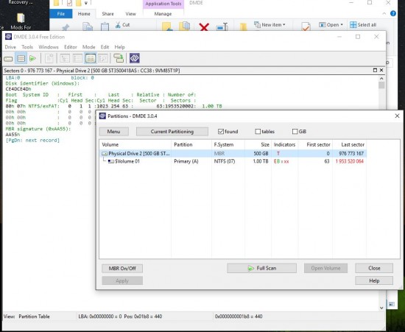Enable the tables checkbox
This screenshot has height=332, width=405.
click(258, 132)
